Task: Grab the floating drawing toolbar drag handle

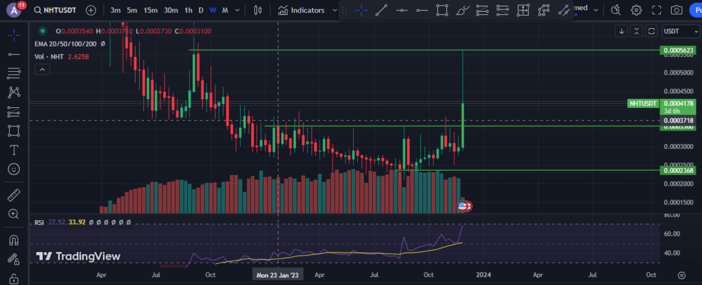Action: pos(344,10)
